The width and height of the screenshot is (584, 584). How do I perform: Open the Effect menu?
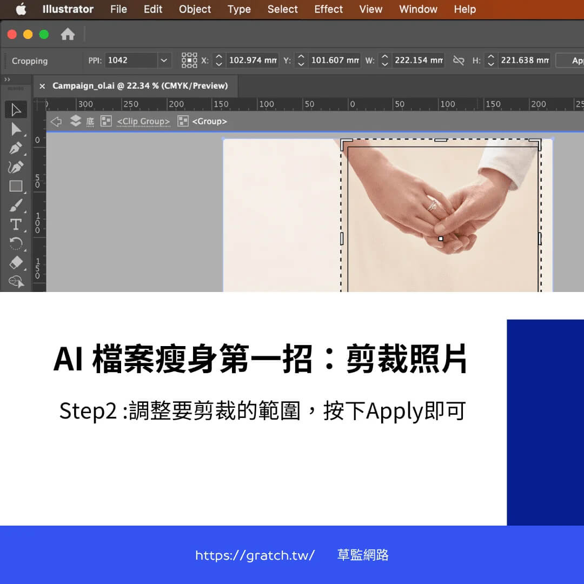click(328, 9)
